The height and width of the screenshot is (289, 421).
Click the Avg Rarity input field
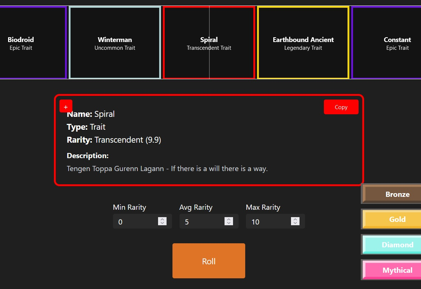pyautogui.click(x=209, y=222)
